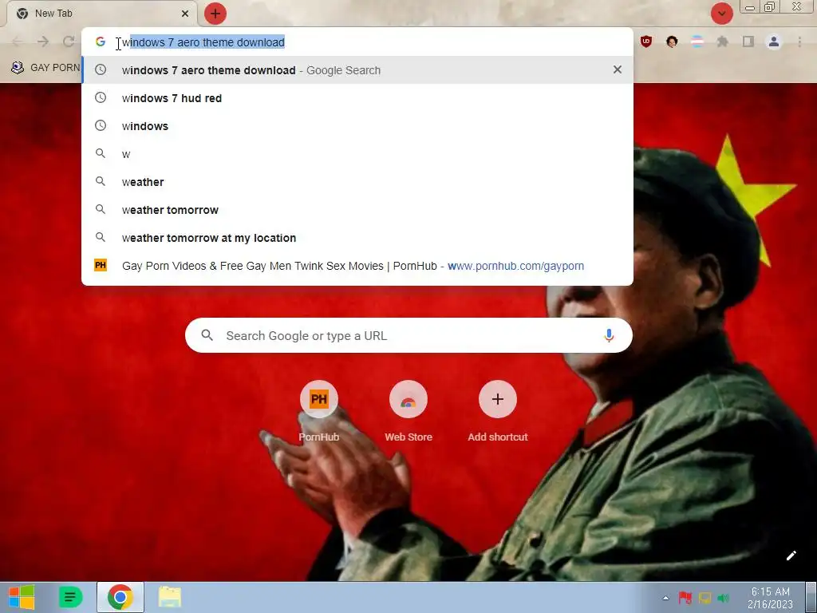Screen dimensions: 817x613
Task: Close the New Tab tab
Action: click(185, 14)
